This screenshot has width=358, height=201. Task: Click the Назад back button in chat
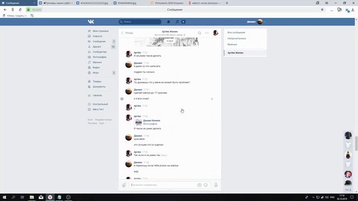point(127,33)
